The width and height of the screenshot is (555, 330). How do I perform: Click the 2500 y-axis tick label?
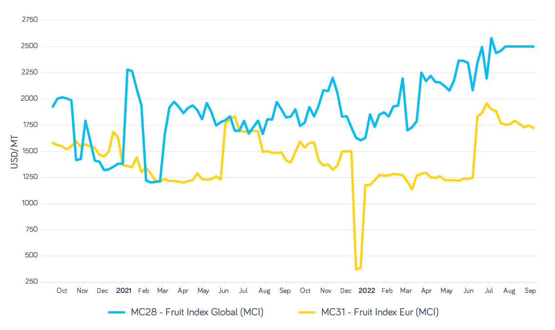pyautogui.click(x=29, y=46)
